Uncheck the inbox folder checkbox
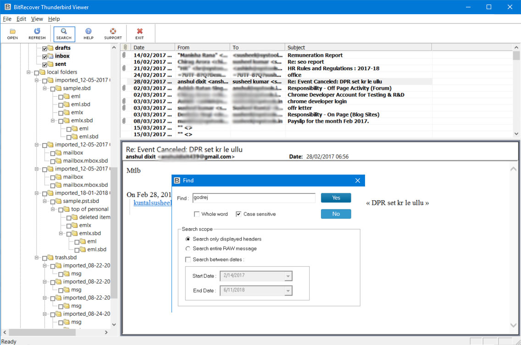521x345 pixels. coord(44,56)
